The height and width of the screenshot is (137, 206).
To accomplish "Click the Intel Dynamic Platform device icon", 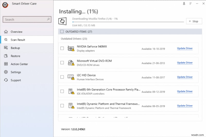I will pos(71,106).
